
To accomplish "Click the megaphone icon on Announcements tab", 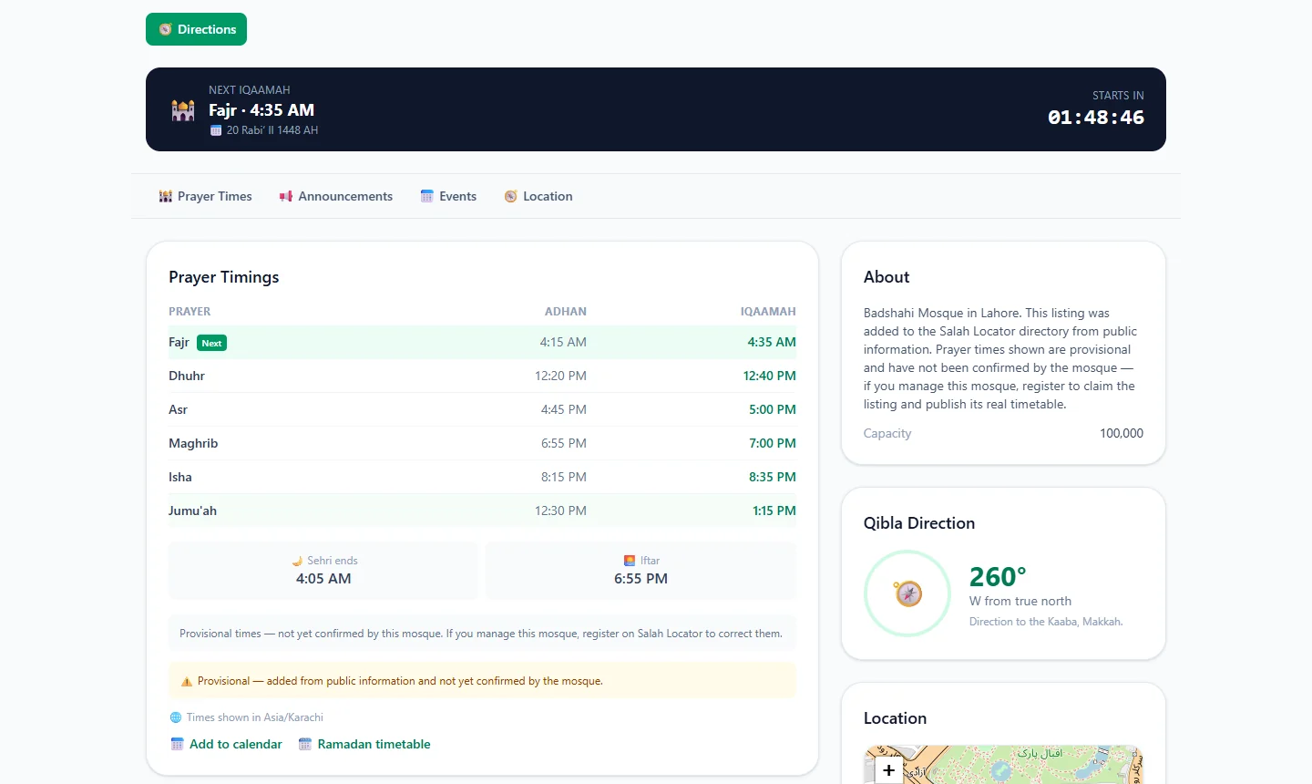I will 286,196.
